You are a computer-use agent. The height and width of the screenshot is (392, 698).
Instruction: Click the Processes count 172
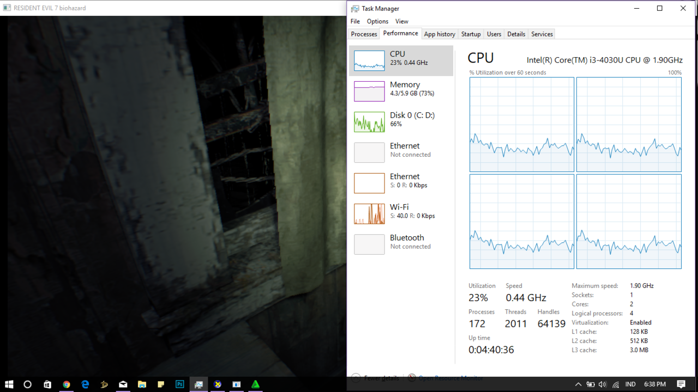click(477, 324)
